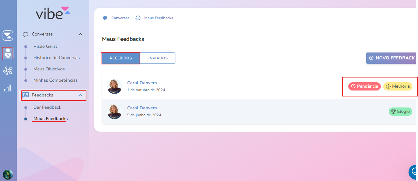Click Carol Danvers avatar on the 5 de junho row
This screenshot has width=418, height=181.
point(115,112)
